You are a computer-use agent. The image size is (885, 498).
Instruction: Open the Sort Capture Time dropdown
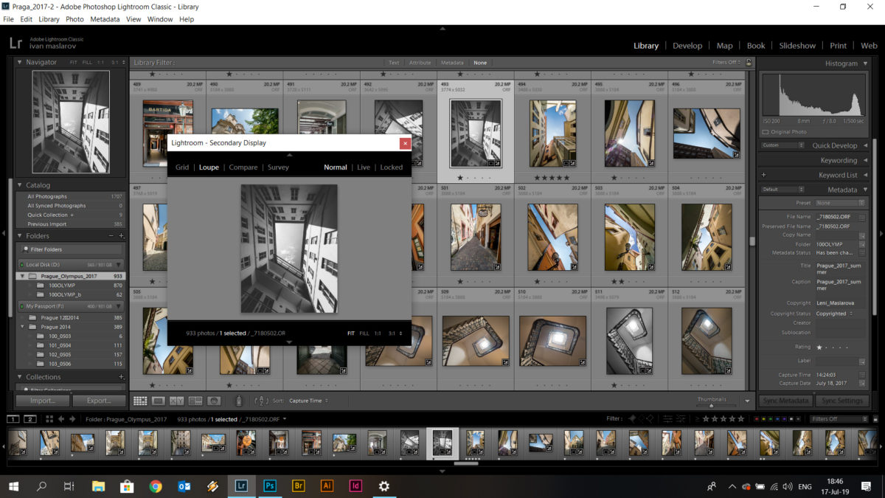click(x=308, y=401)
